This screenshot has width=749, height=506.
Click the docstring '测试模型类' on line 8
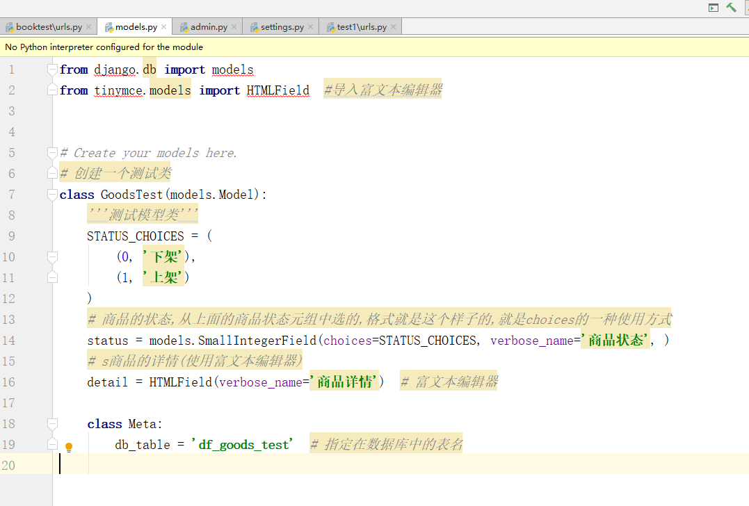(x=143, y=215)
